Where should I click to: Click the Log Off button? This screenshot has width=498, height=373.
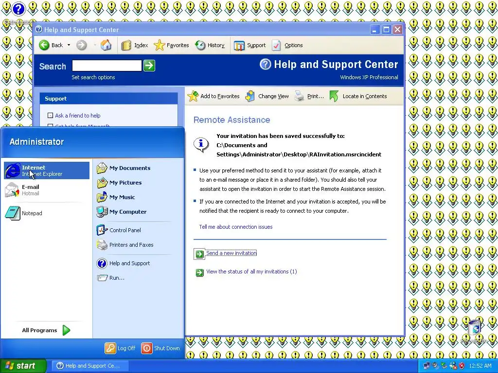[x=120, y=348]
